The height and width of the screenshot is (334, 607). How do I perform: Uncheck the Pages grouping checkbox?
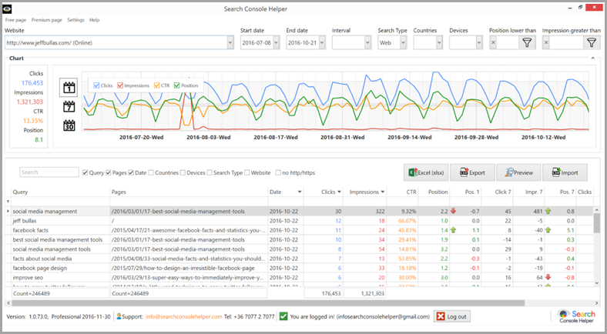(109, 172)
